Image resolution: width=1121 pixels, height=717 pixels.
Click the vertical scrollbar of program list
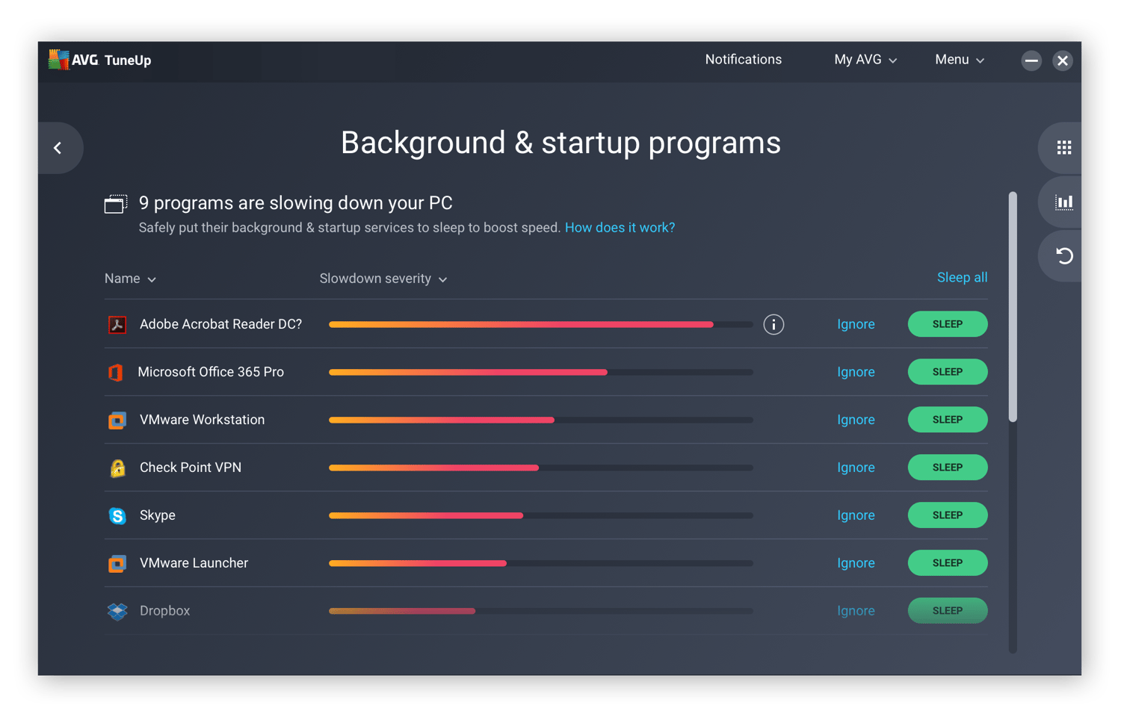[1013, 306]
